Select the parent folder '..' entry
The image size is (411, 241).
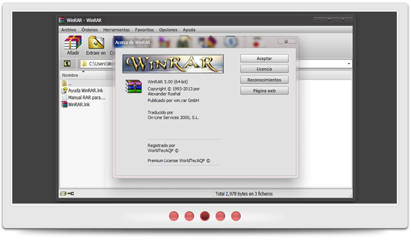point(67,84)
